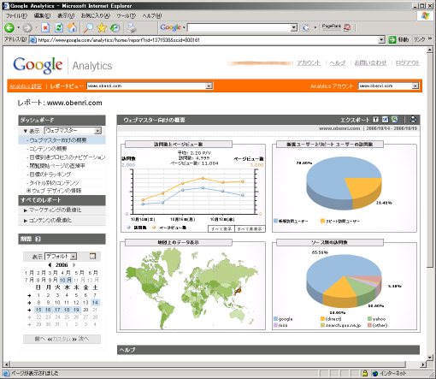Go back with IE Back arrow

pyautogui.click(x=9, y=27)
